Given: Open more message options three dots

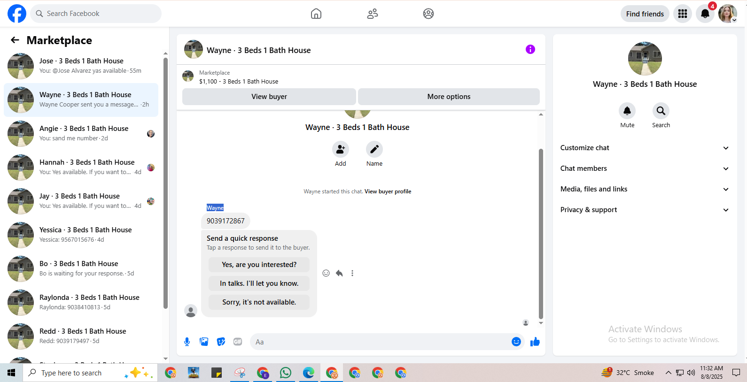Looking at the screenshot, I should pos(352,273).
